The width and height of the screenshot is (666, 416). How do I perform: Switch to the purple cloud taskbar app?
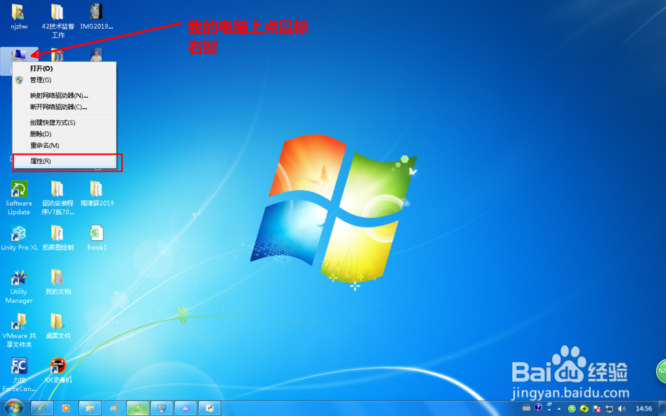pyautogui.click(x=186, y=409)
